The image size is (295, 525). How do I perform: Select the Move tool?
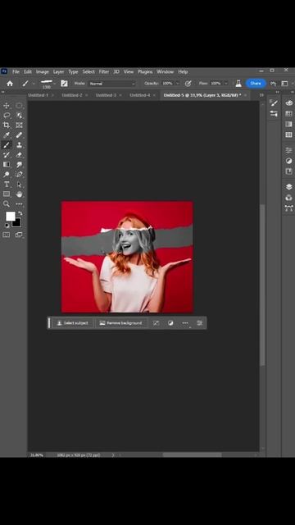coord(7,106)
